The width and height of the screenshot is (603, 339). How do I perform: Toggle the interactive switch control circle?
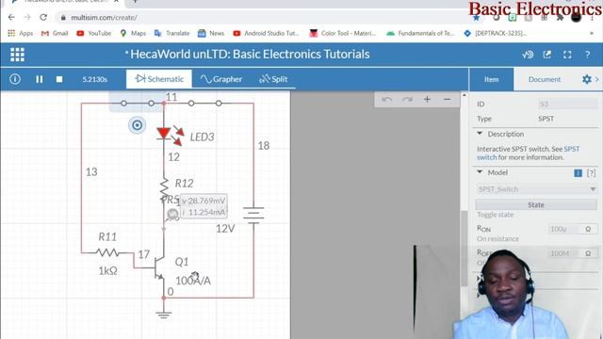point(137,125)
